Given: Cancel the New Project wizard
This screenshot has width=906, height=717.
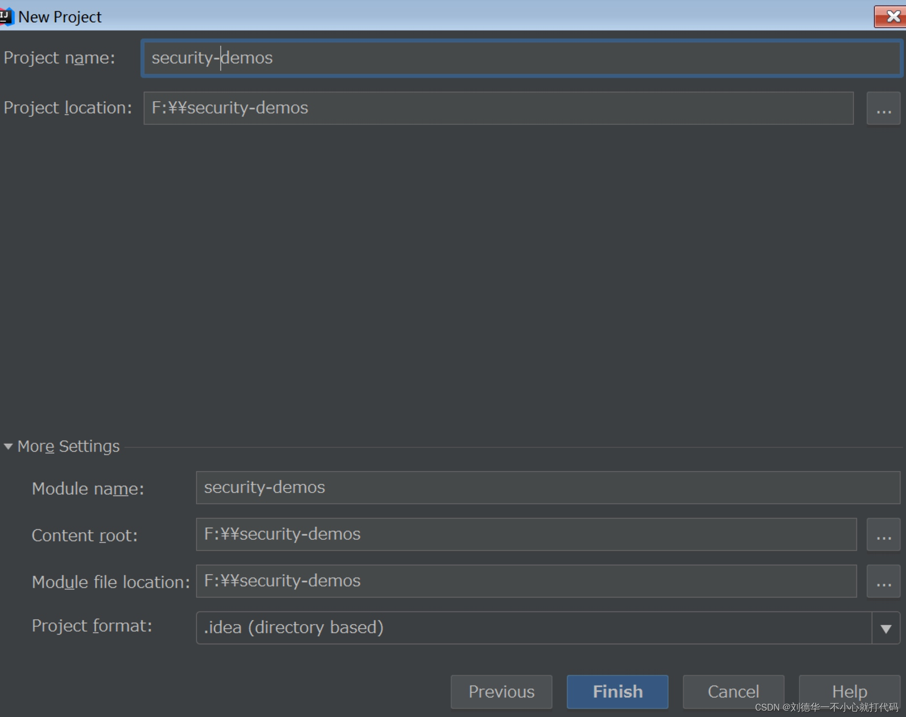Looking at the screenshot, I should click(734, 691).
